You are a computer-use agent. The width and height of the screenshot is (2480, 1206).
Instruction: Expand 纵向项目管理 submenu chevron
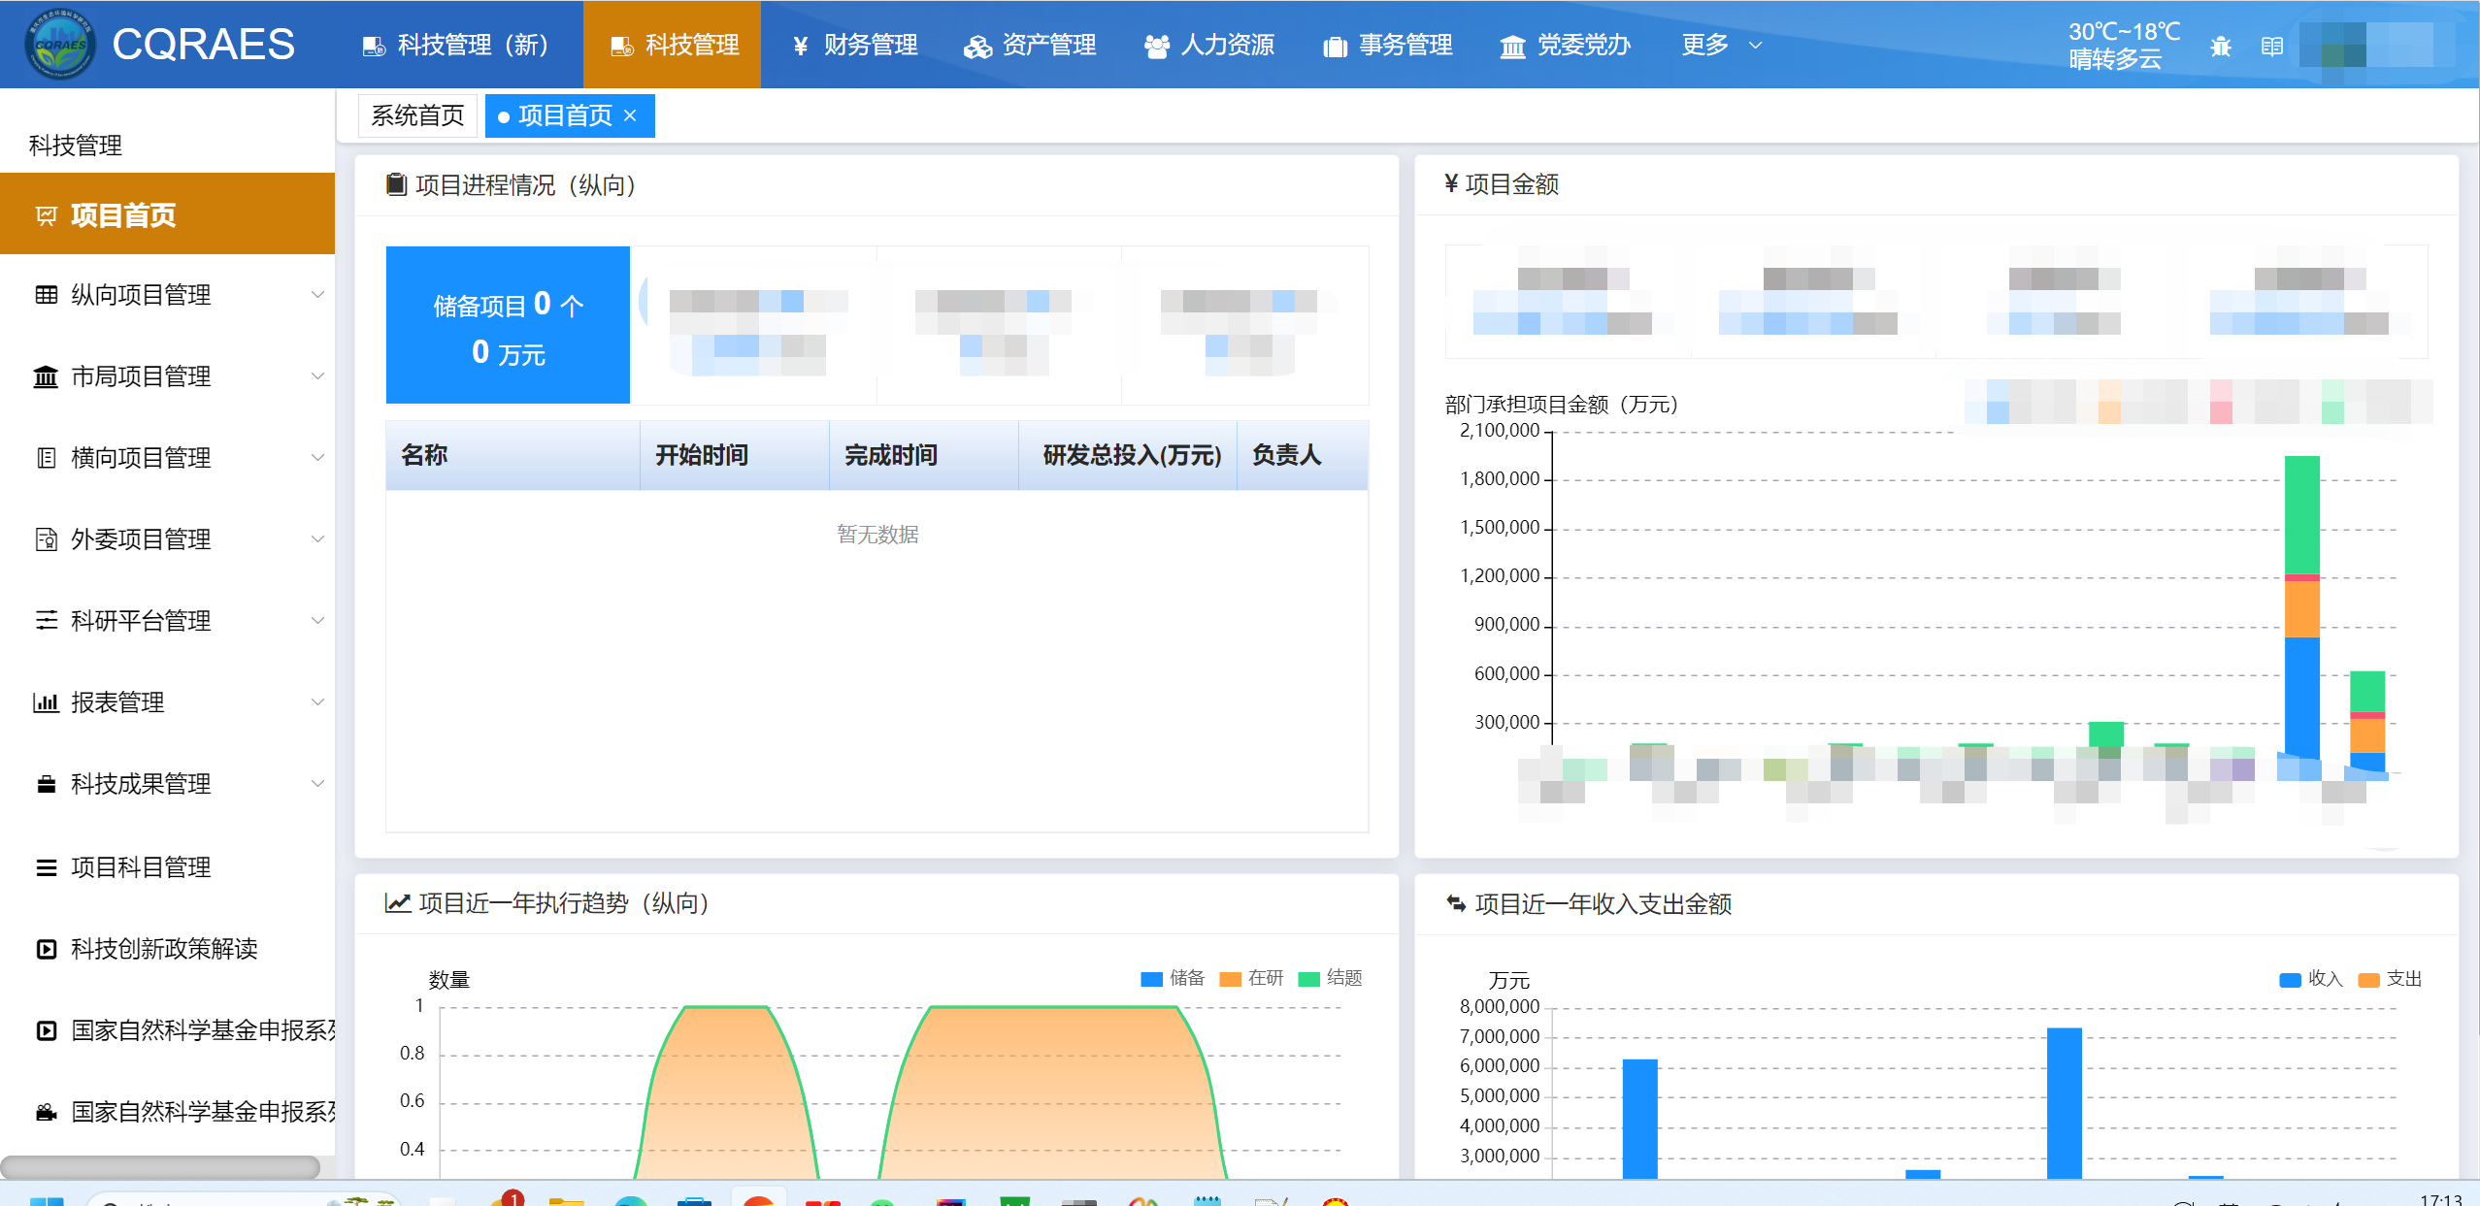317,295
